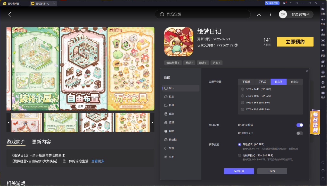The width and height of the screenshot is (327, 186).
Task: Open the 每日任务 daily task badge
Action: pos(315,122)
